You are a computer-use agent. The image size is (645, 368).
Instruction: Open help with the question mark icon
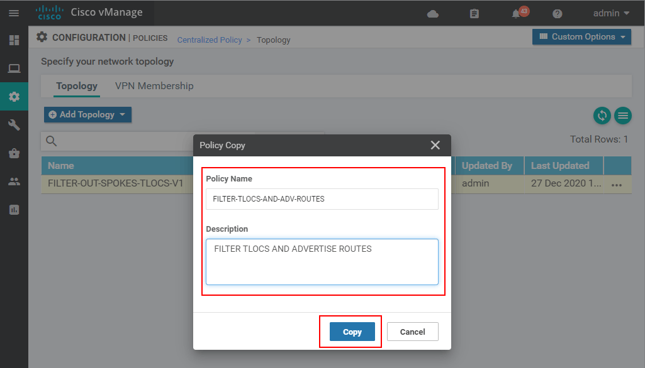tap(557, 13)
